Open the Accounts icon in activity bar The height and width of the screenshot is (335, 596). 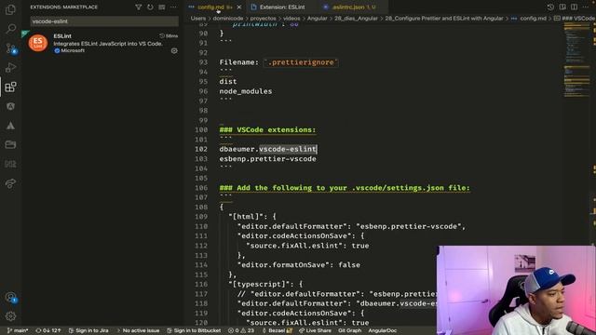tap(10, 297)
